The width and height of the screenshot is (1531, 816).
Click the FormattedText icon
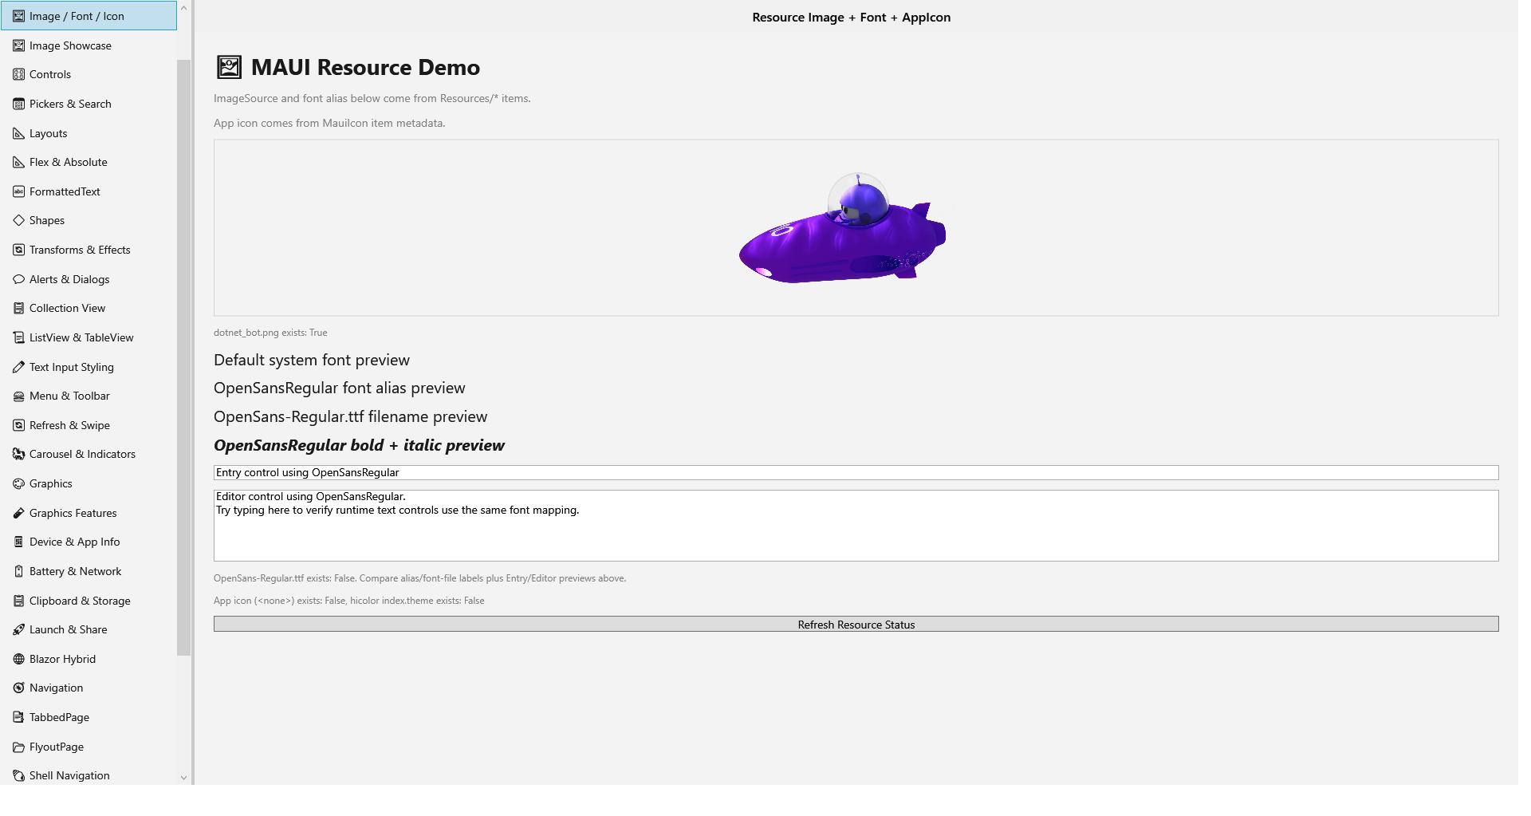pyautogui.click(x=18, y=191)
